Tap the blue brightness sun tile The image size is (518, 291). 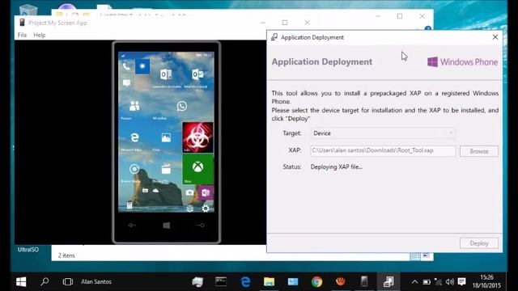[x=142, y=66]
